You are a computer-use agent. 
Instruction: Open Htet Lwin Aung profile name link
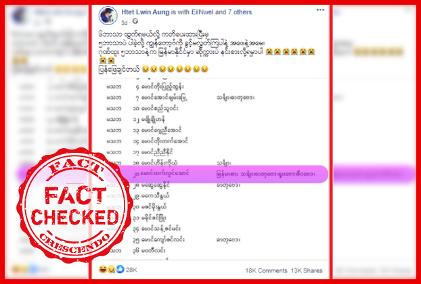[x=146, y=12]
